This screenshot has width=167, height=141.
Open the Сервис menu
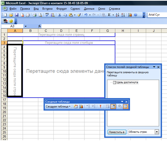[75, 9]
